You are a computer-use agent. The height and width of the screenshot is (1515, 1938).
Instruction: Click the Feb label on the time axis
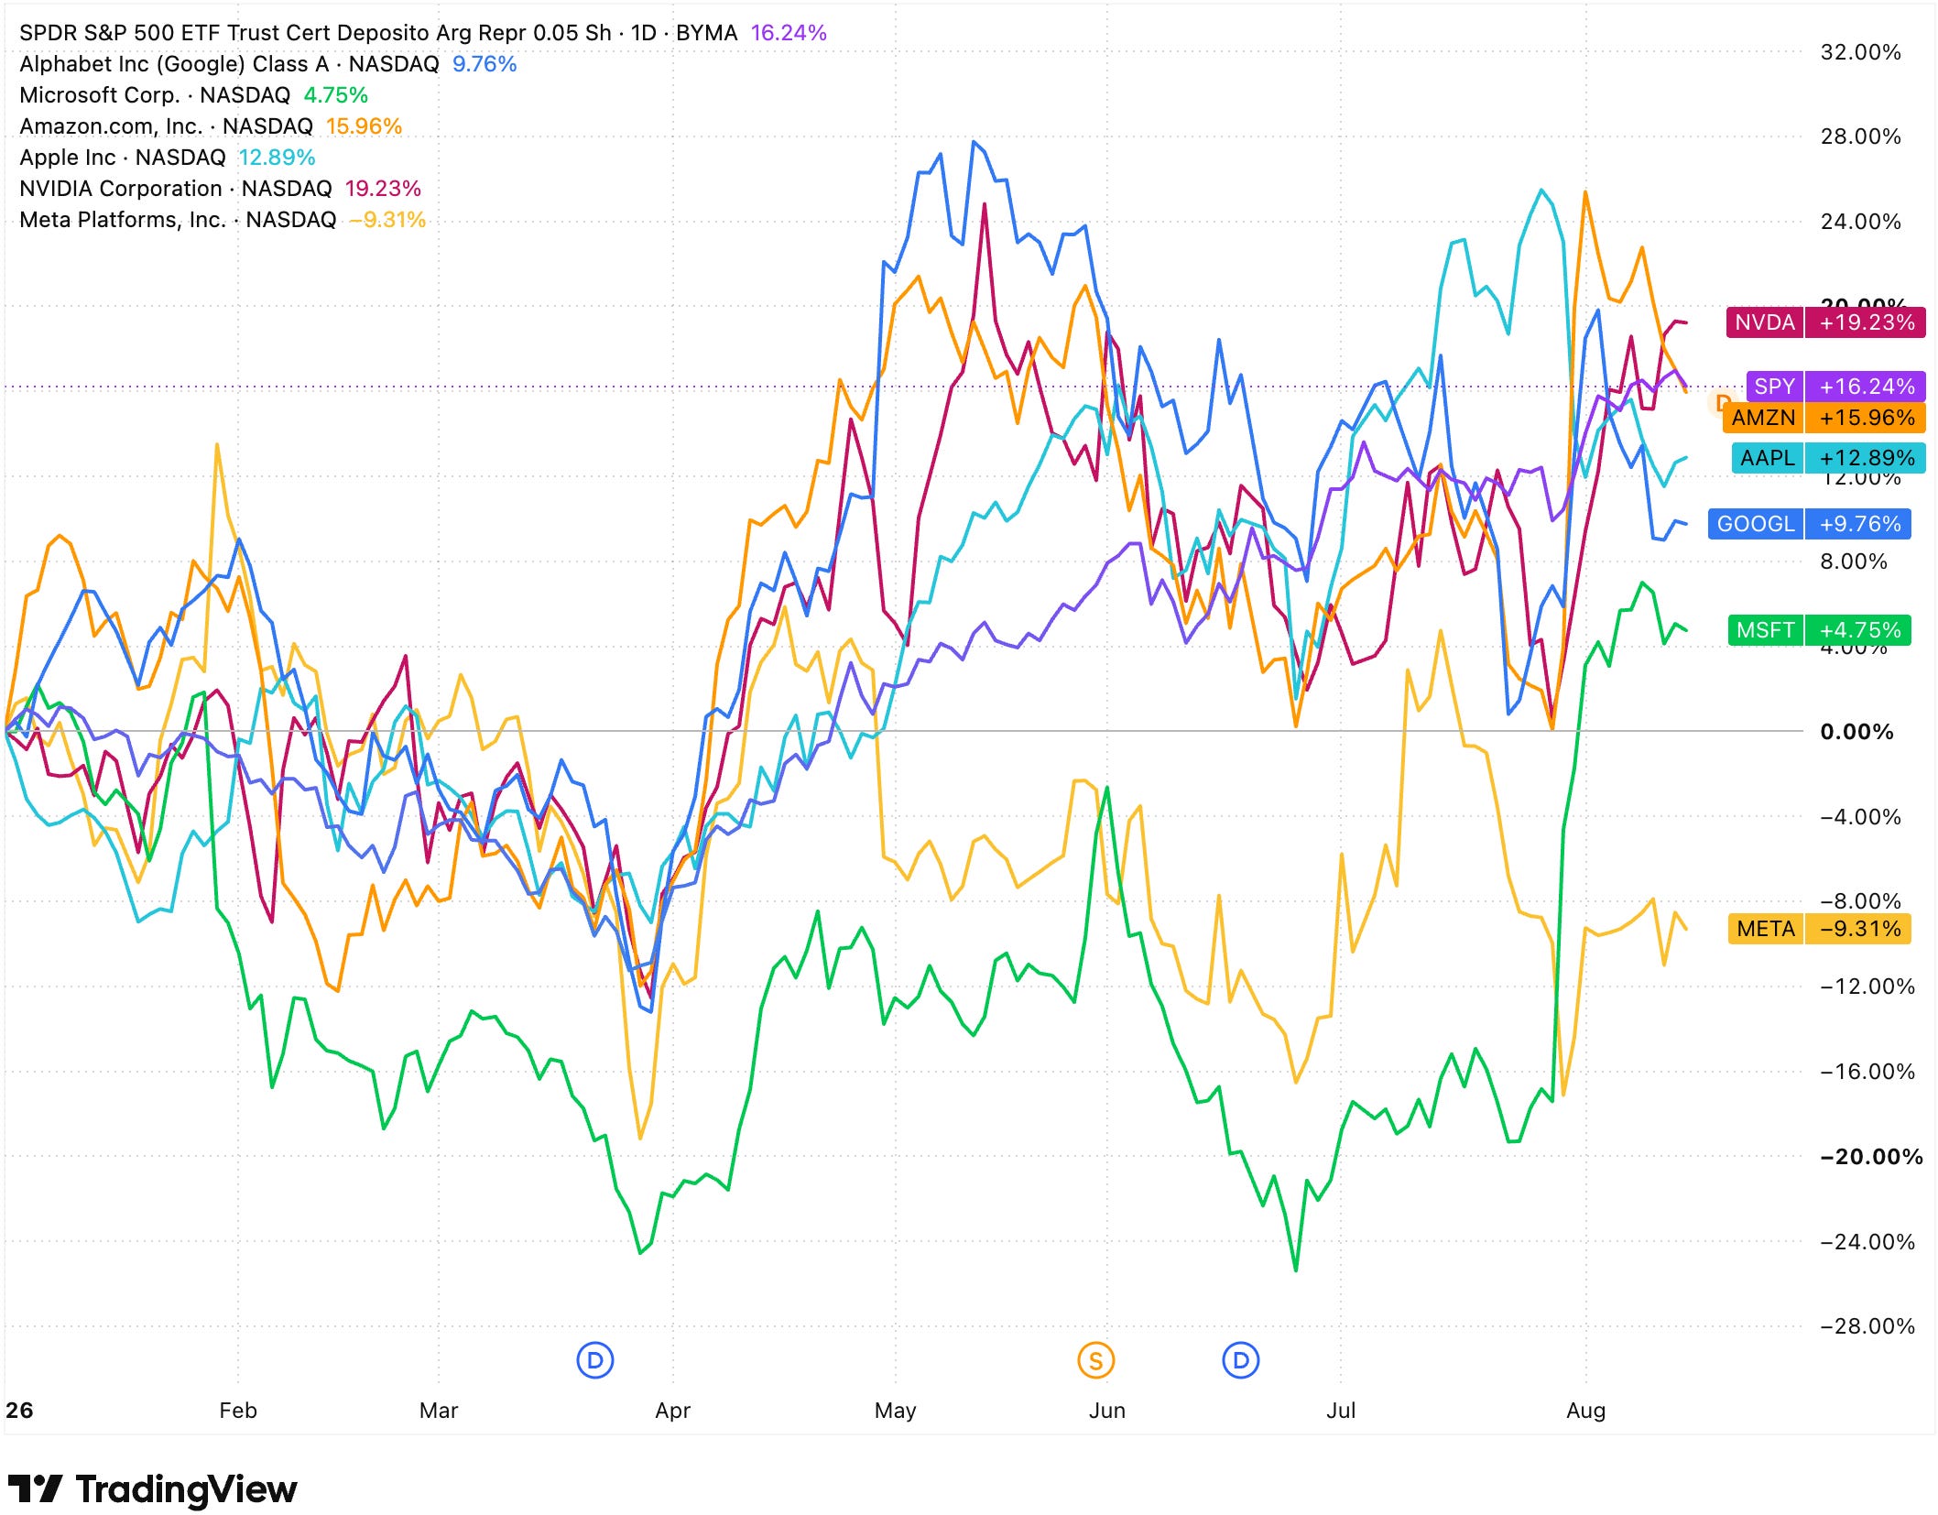point(238,1410)
